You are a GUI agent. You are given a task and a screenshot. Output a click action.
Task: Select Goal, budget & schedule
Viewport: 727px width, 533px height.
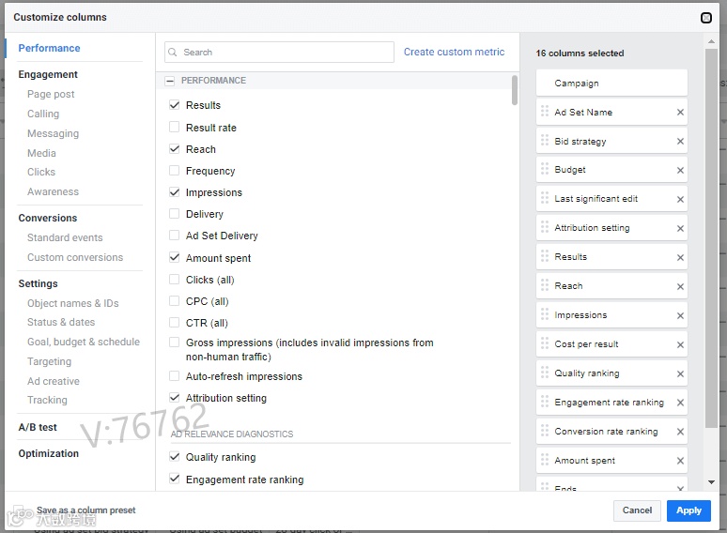pos(84,342)
